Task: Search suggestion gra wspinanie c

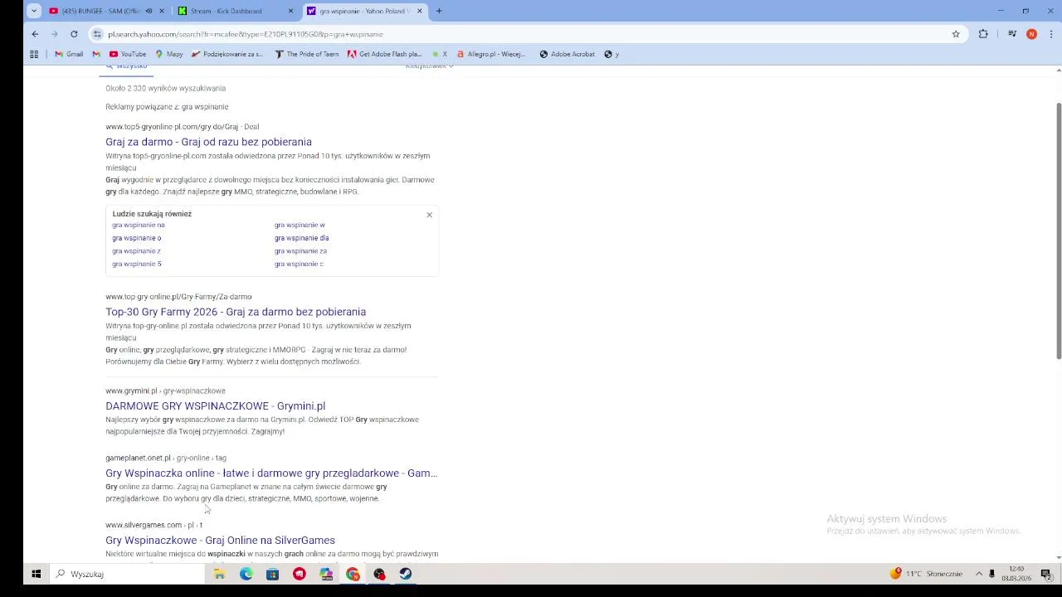Action: 299,264
